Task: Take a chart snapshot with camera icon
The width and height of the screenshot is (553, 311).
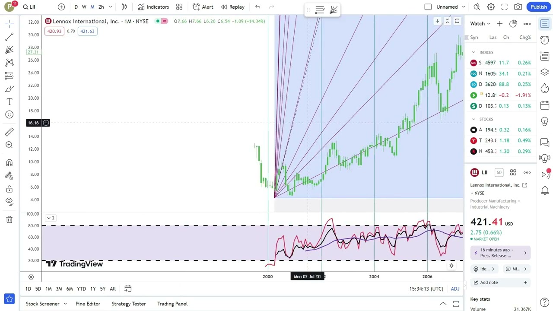Action: point(518,7)
